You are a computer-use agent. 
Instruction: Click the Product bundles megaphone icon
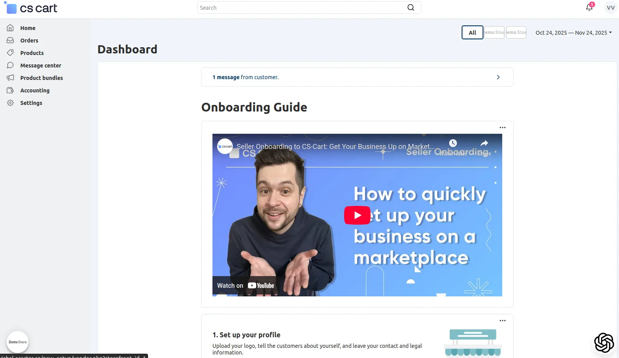coord(11,78)
